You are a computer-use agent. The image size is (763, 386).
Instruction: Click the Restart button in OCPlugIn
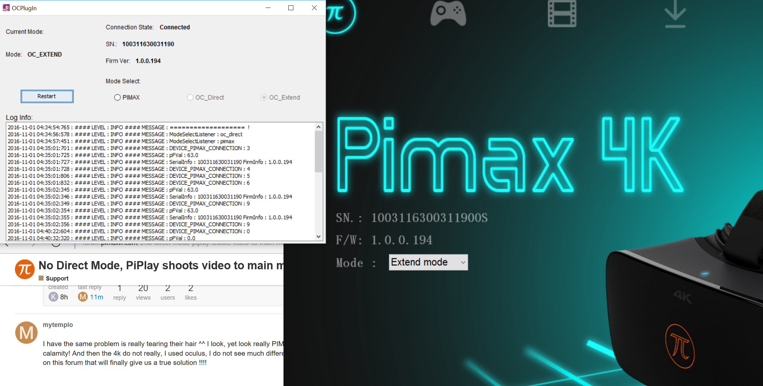[x=47, y=96]
